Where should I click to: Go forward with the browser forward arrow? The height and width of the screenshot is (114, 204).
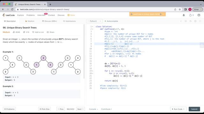click(8, 9)
